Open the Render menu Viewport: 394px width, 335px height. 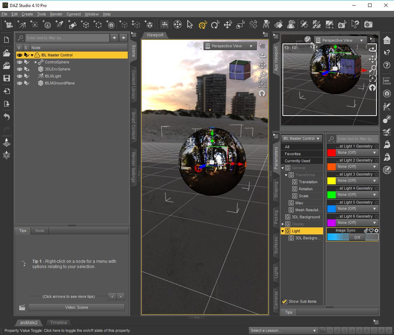(x=56, y=14)
